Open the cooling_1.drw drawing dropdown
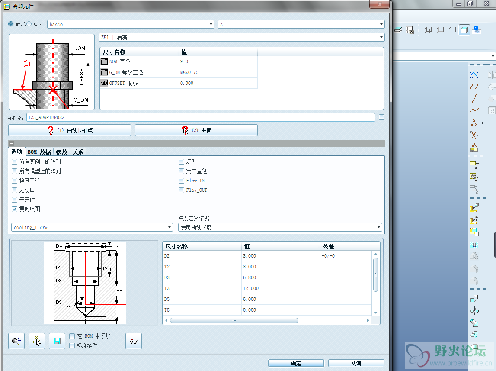496x371 pixels. [x=92, y=227]
